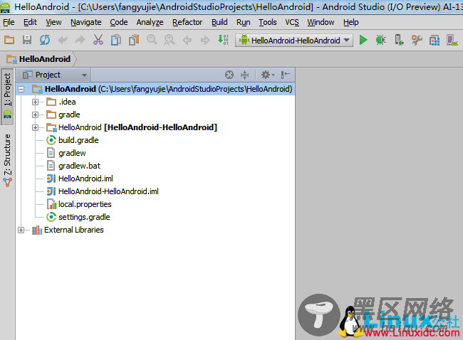Open the Build menu

(219, 23)
